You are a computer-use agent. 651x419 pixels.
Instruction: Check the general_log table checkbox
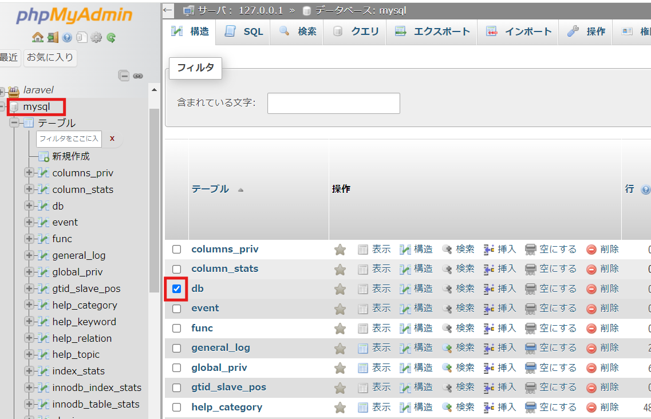pos(177,348)
